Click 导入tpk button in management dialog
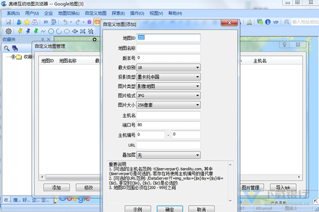The width and height of the screenshot is (319, 212). coord(283,188)
